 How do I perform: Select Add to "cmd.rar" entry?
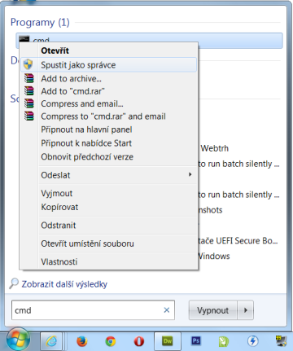point(108,91)
